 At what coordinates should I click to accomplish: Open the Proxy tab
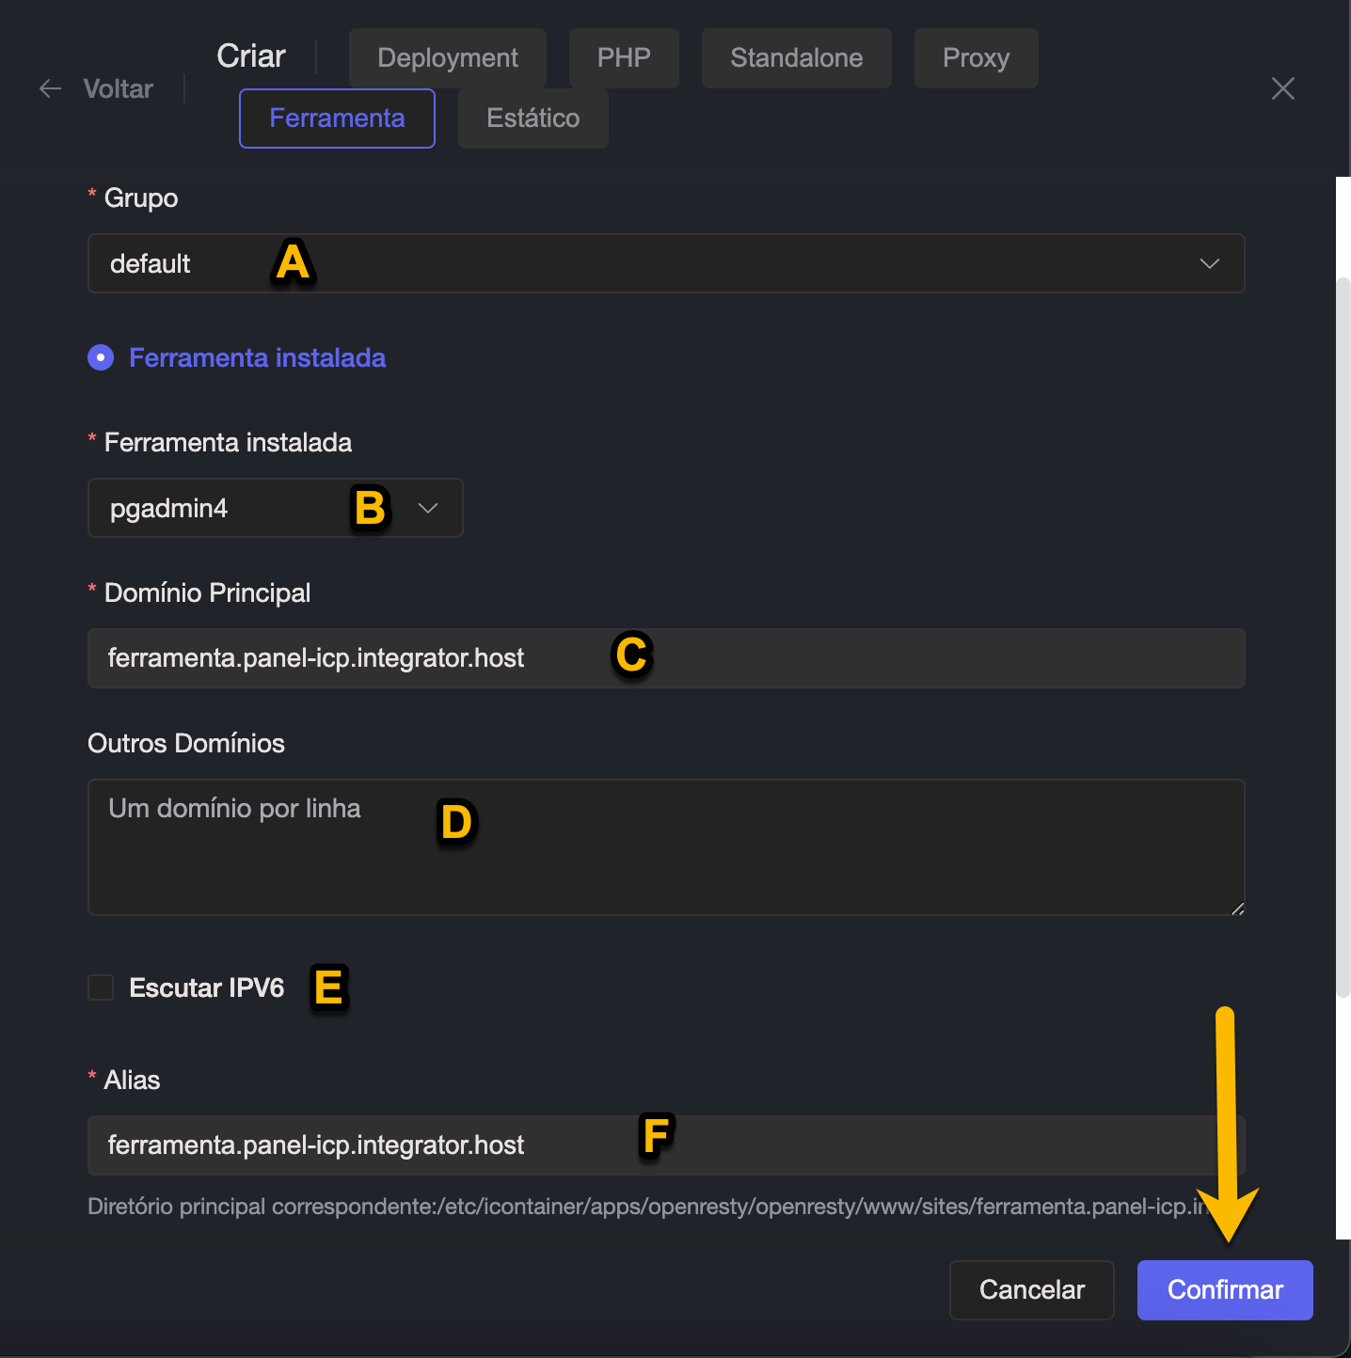point(976,58)
